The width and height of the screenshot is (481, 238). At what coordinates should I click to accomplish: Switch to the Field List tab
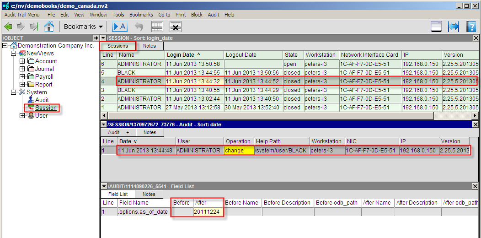(x=118, y=194)
